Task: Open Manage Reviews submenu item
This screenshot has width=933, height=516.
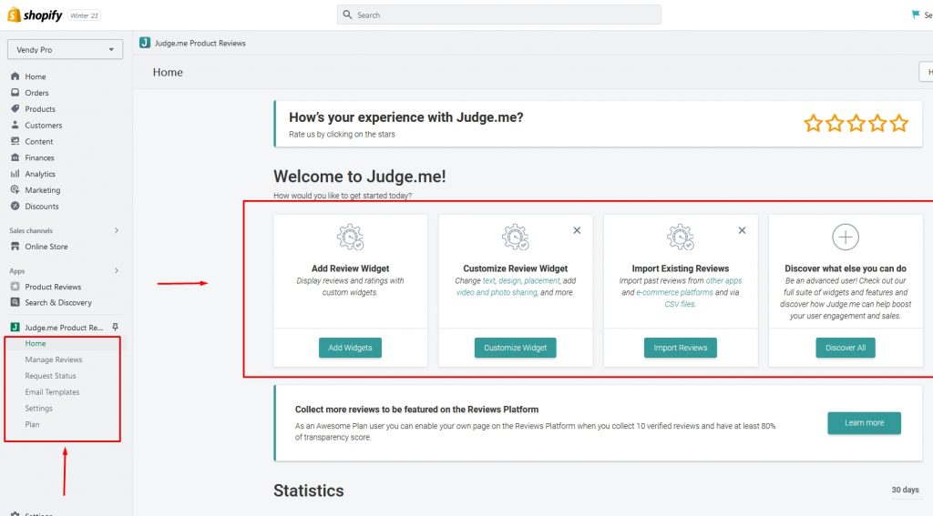Action: point(54,359)
